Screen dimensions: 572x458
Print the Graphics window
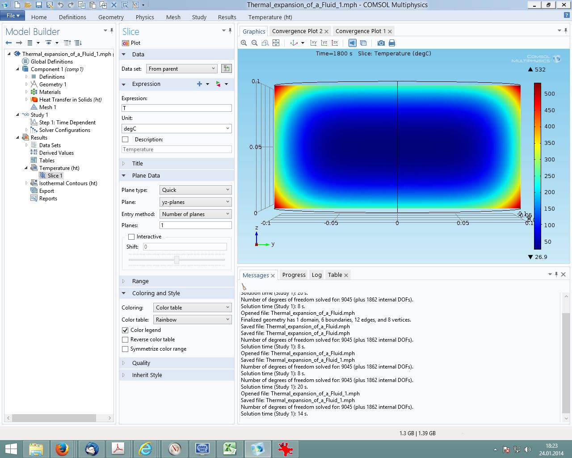[x=392, y=43]
